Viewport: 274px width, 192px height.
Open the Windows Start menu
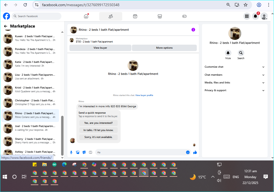point(5,177)
